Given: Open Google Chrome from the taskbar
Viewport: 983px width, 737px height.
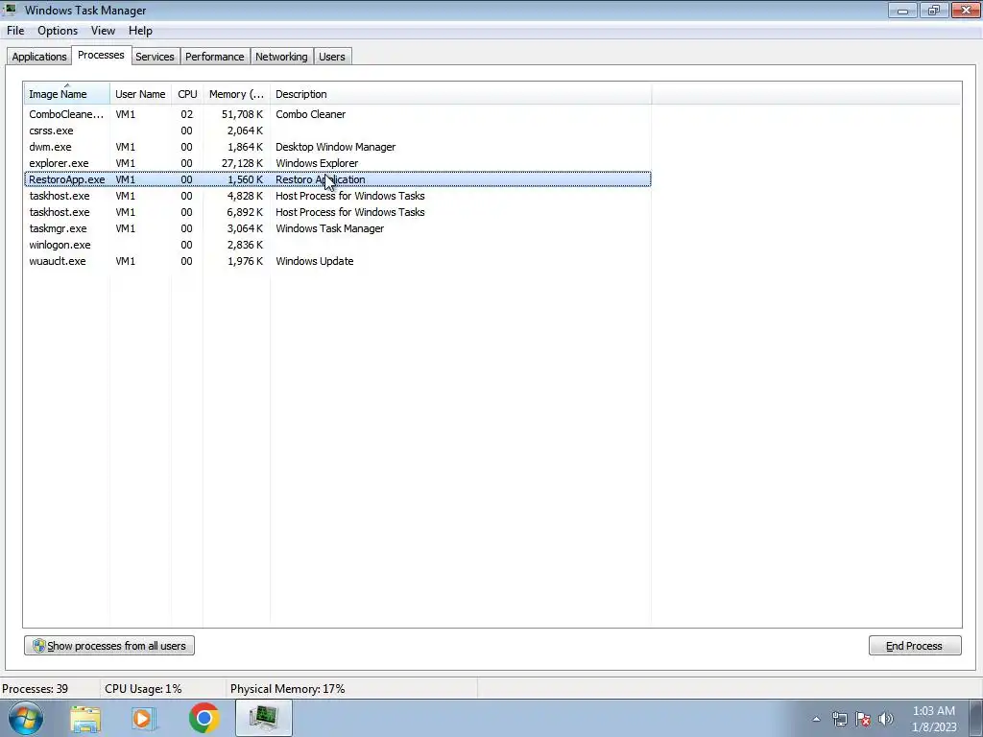Looking at the screenshot, I should point(204,718).
